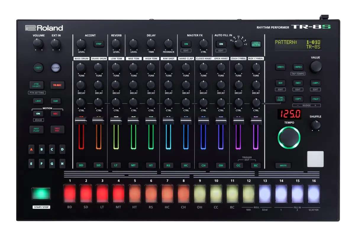355x236 pixels.
Task: Click the VOLUME knob
Action: 38,44
